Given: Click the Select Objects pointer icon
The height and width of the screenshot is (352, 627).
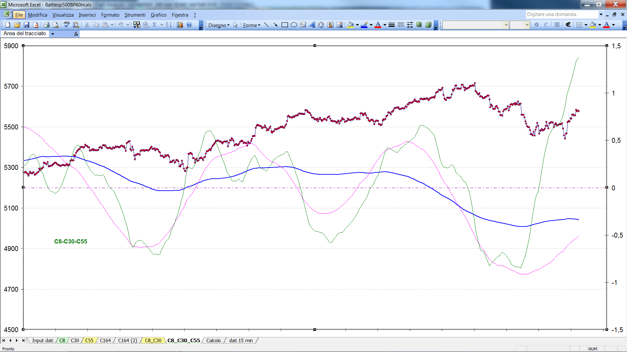Looking at the screenshot, I should pyautogui.click(x=235, y=25).
